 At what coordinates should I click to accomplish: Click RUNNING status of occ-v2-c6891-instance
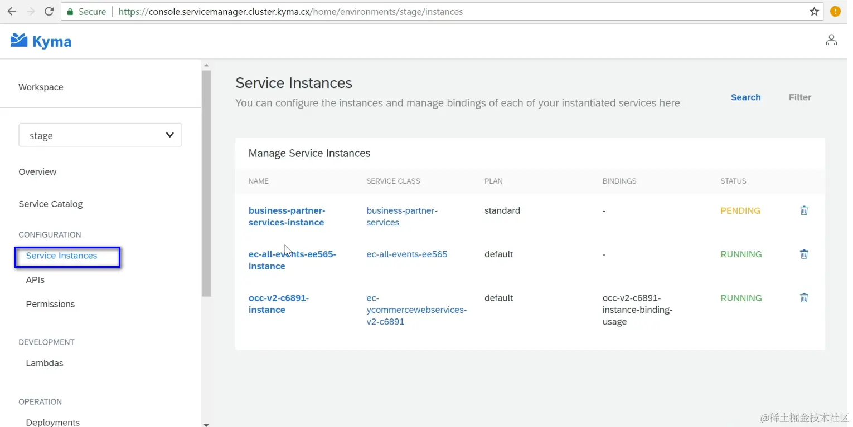click(x=741, y=298)
